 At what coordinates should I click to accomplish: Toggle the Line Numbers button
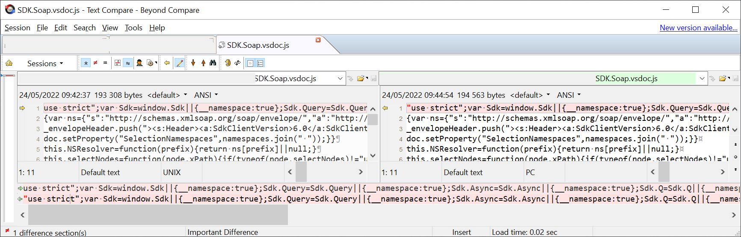260,63
